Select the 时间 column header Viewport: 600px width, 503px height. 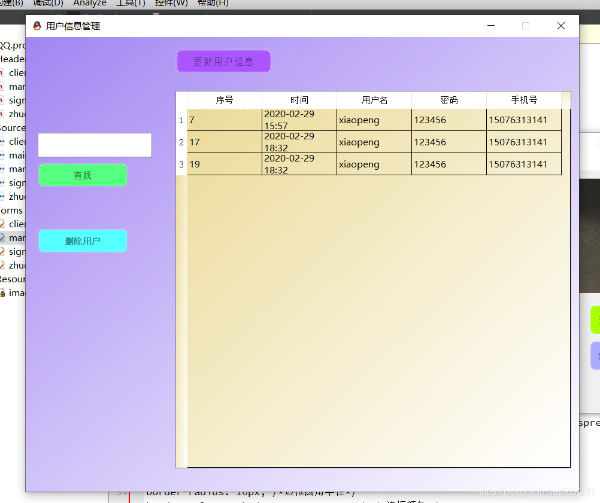tap(299, 100)
